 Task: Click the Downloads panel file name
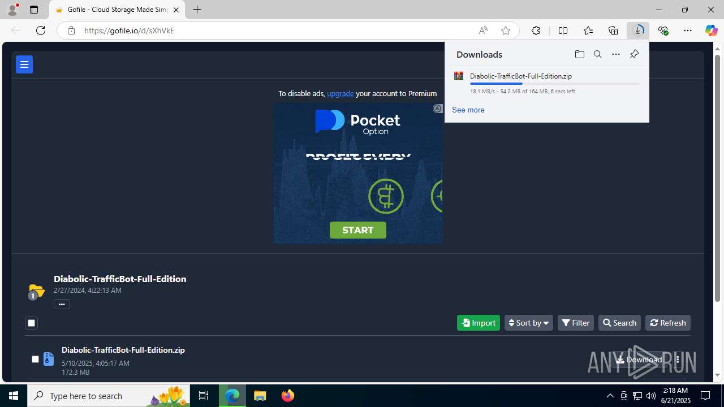pos(521,76)
